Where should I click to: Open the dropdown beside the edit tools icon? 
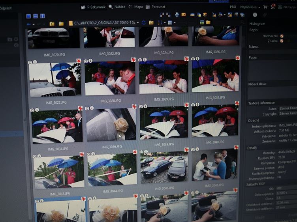(225, 15)
